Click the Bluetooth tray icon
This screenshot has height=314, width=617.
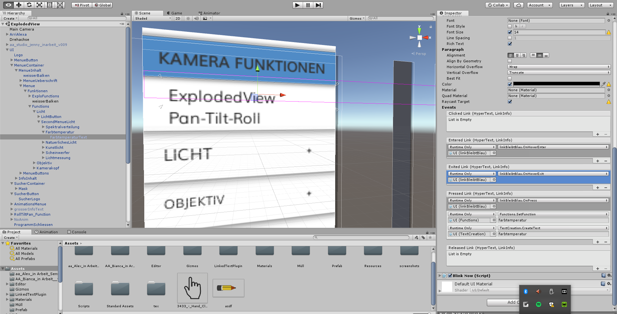point(526,292)
